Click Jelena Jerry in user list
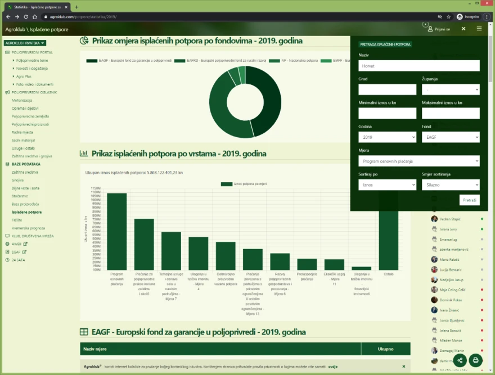The width and height of the screenshot is (495, 375). (448, 229)
